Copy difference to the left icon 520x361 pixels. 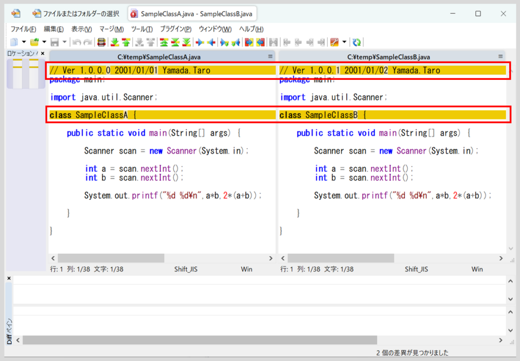[x=211, y=42]
